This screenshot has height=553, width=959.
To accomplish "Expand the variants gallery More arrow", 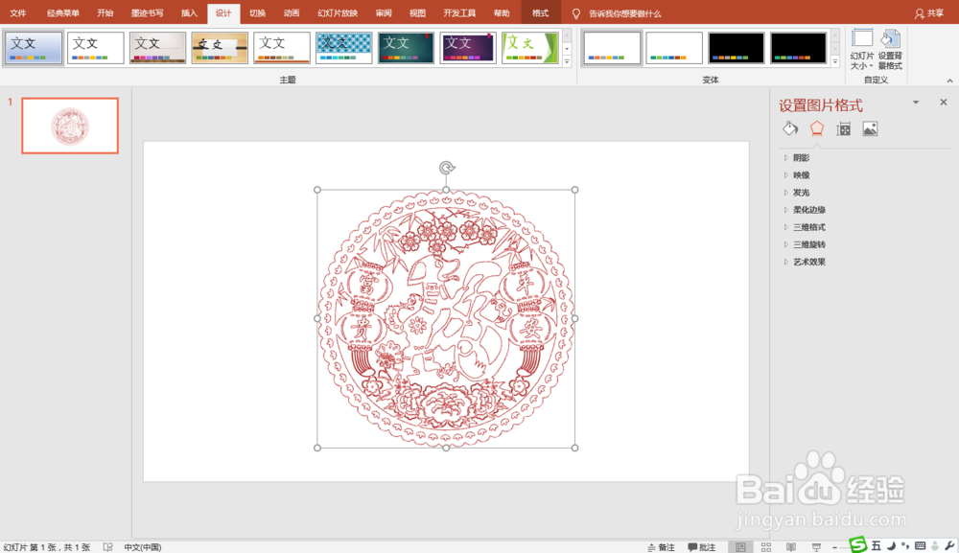I will click(x=835, y=61).
